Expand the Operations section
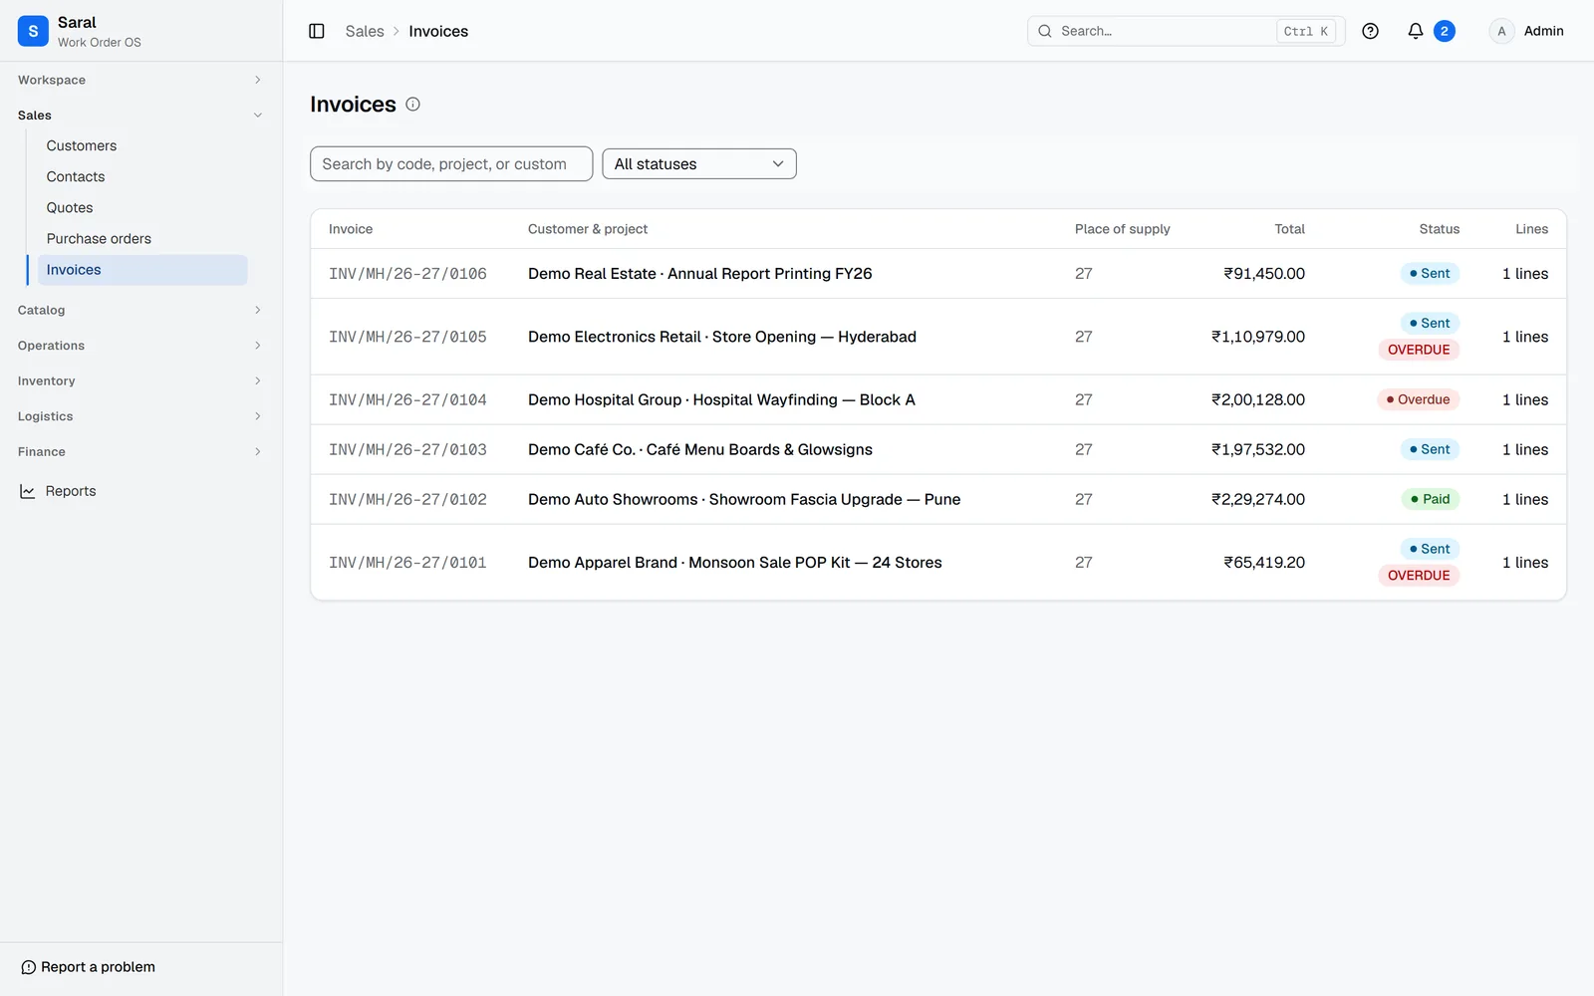 pyautogui.click(x=140, y=346)
